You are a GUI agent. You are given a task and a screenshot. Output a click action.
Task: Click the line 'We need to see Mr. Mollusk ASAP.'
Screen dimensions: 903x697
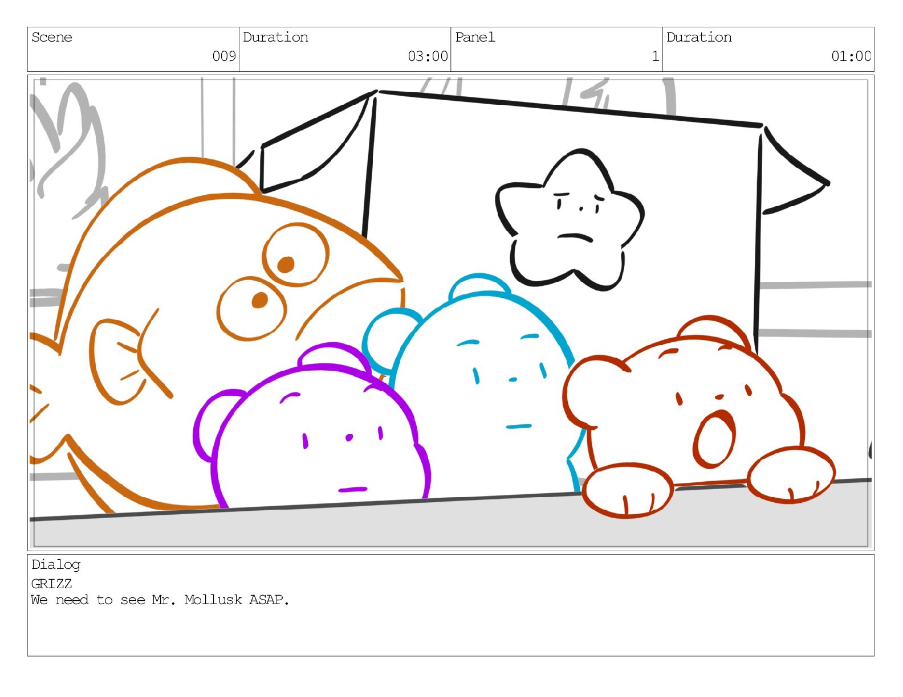pyautogui.click(x=160, y=600)
